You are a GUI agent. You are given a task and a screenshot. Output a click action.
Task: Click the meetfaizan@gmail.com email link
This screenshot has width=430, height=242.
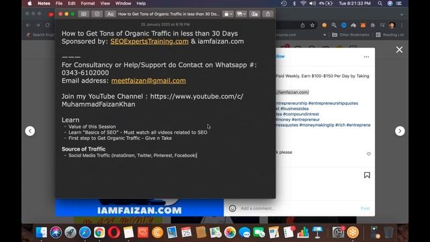point(148,81)
